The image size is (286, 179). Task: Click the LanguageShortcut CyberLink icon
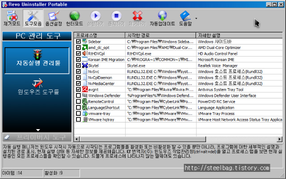[x=85, y=107]
